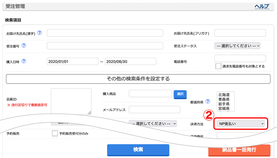
Task: Focus the 電話番号 input field
Action: coord(240,58)
